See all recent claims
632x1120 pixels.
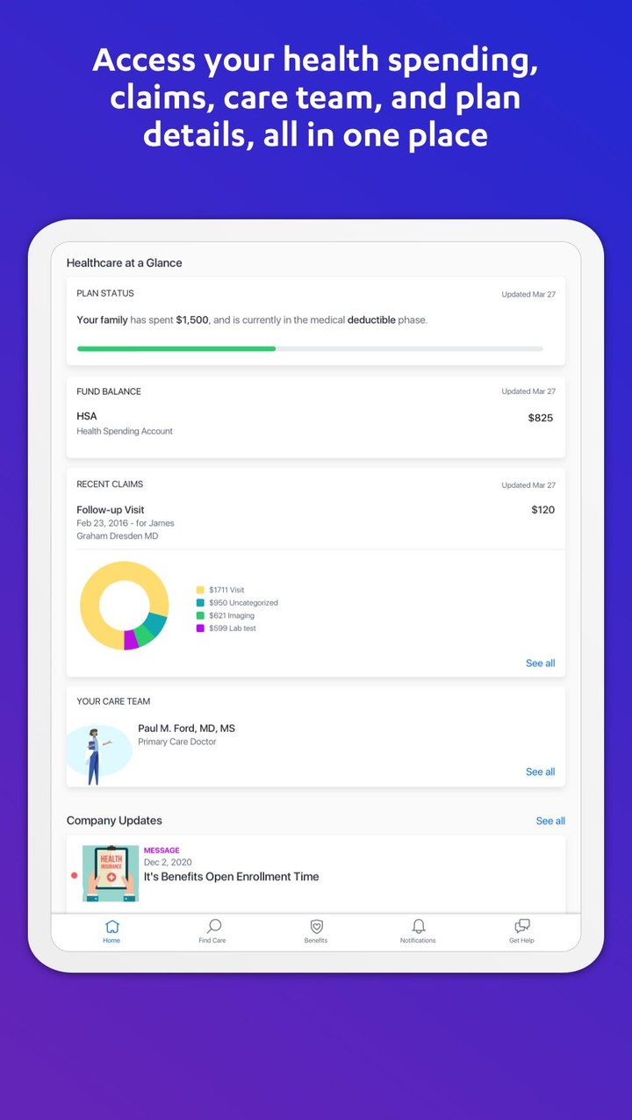pyautogui.click(x=540, y=664)
